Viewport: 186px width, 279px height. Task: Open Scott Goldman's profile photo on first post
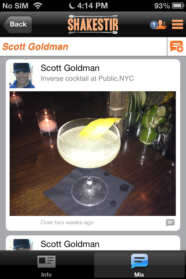(22, 76)
